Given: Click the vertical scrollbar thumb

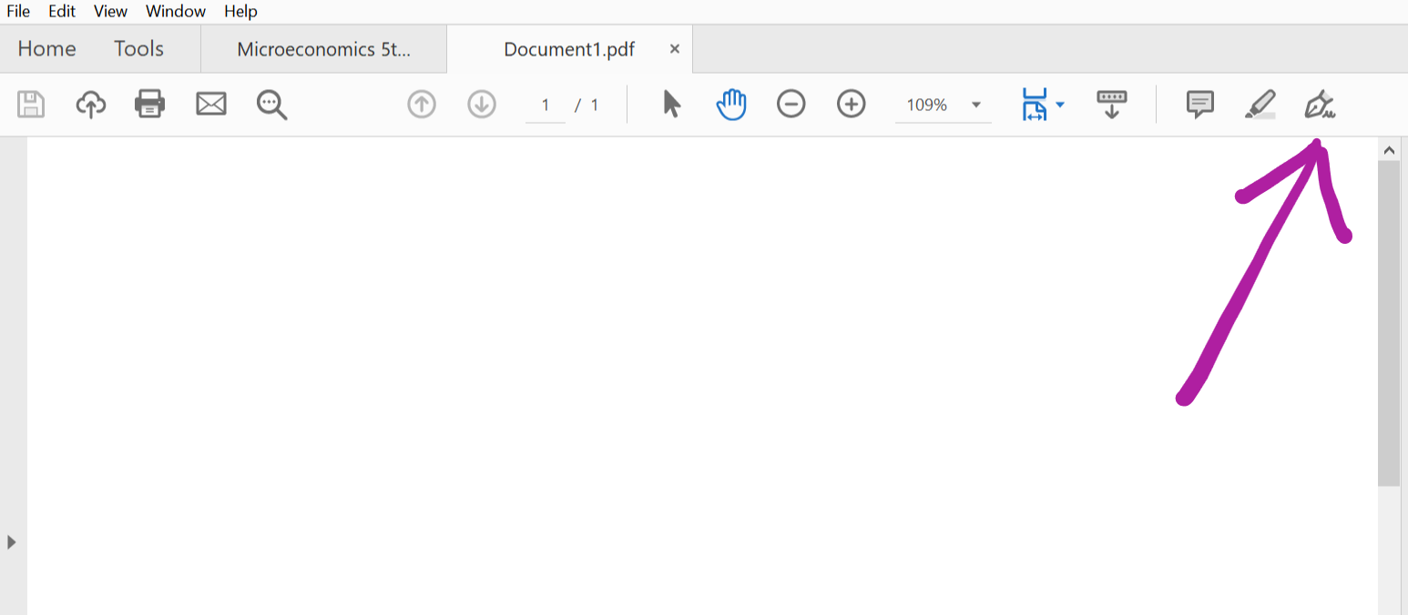Looking at the screenshot, I should tap(1389, 323).
